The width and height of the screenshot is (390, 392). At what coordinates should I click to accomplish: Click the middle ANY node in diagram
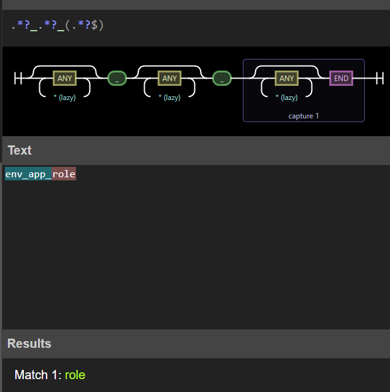[x=169, y=79]
